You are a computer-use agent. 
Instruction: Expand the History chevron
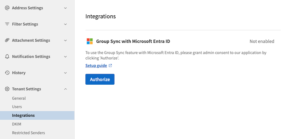click(x=65, y=73)
